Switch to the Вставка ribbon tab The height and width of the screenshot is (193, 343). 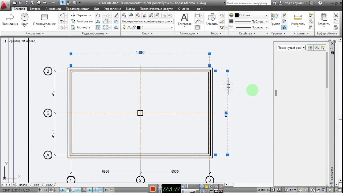pos(35,9)
